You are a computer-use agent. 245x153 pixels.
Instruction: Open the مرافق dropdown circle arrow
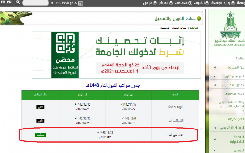(x=155, y=3)
